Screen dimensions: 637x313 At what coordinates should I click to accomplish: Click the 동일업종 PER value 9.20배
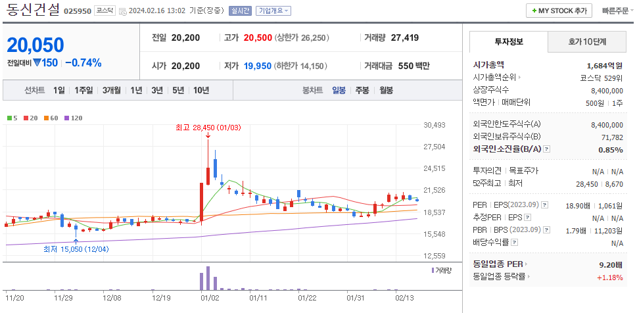[x=611, y=265]
